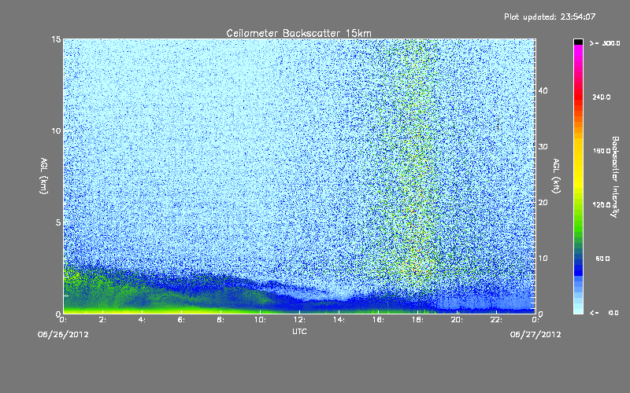630x393 pixels.
Task: Click the "22:" UTC hour tick label
Action: pyautogui.click(x=497, y=320)
